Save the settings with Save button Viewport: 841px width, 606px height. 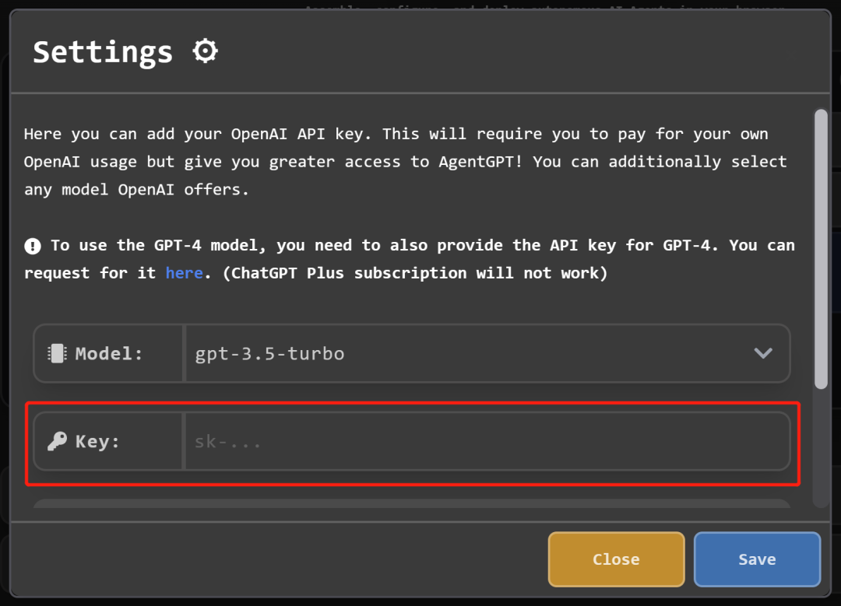click(x=757, y=559)
